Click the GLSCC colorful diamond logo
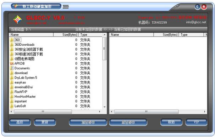 [17, 19]
